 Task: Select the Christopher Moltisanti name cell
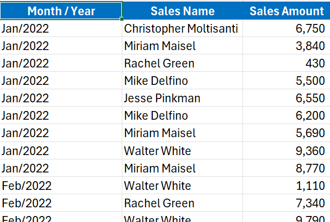click(x=181, y=29)
